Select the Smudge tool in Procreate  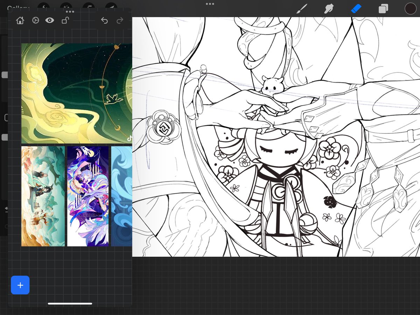329,8
